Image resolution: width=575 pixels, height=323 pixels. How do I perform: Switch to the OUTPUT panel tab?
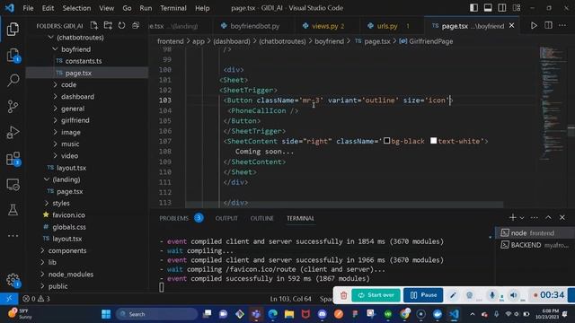pyautogui.click(x=226, y=218)
